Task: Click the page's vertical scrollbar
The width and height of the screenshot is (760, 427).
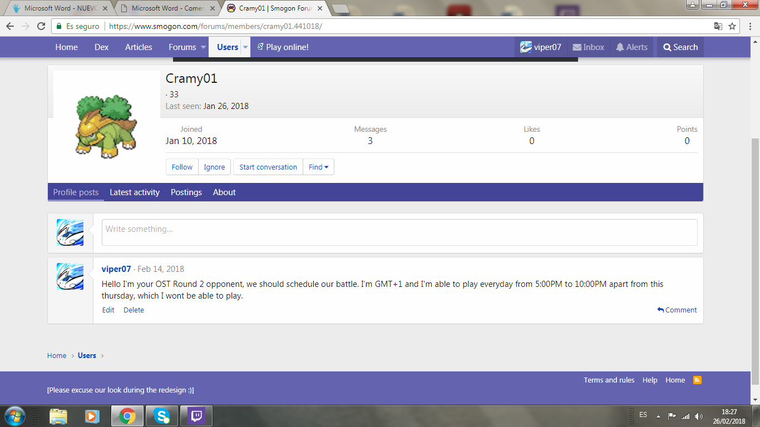Action: [x=755, y=261]
